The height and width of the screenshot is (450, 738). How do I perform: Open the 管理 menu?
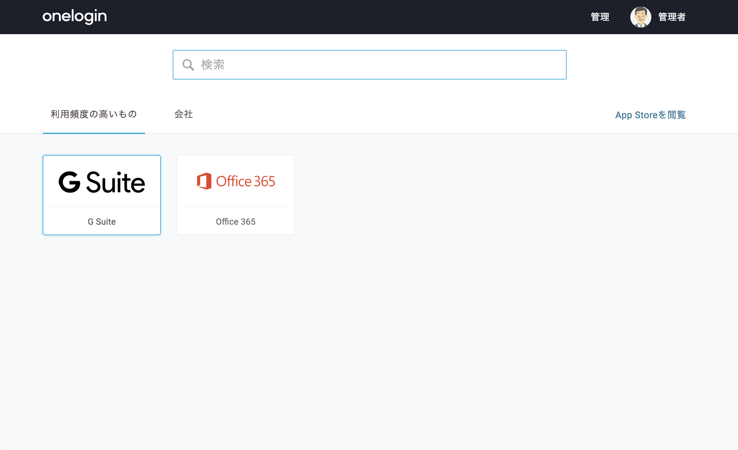click(600, 17)
